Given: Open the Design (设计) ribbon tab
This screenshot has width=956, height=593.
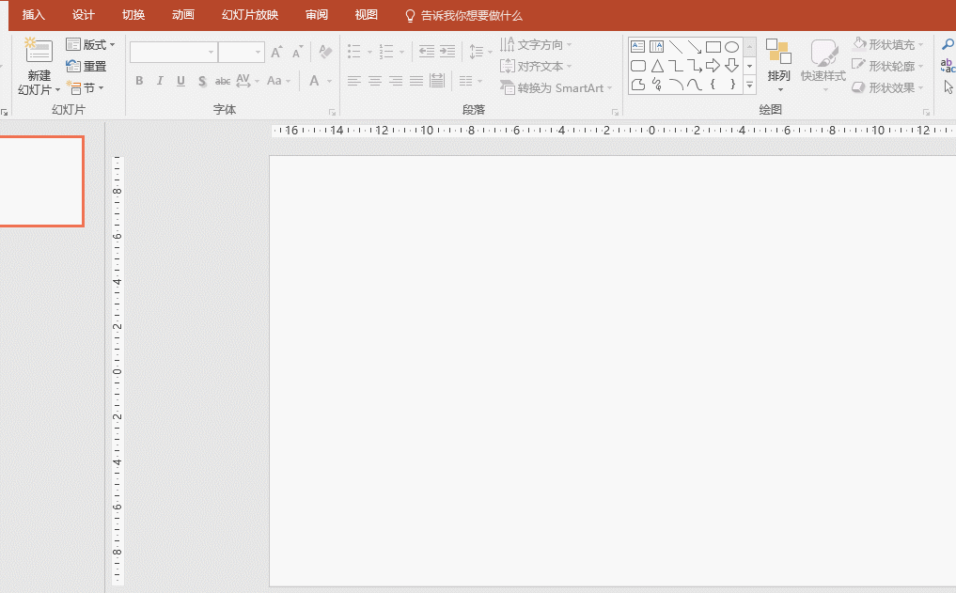Looking at the screenshot, I should point(84,15).
